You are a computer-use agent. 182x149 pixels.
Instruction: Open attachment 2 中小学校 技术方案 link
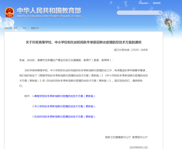pos(65,106)
